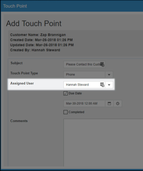143x171 pixels.
Task: Click the due date Mar-30-2018 input field
Action: [84, 104]
